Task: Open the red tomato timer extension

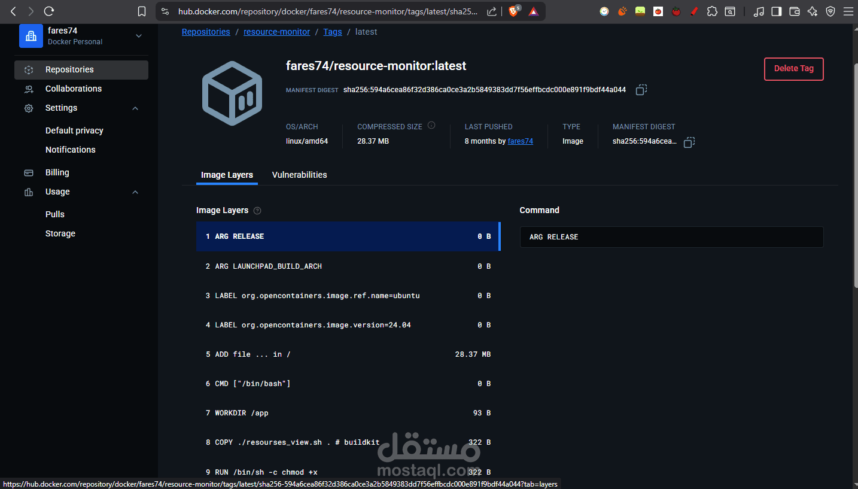Action: coord(676,11)
